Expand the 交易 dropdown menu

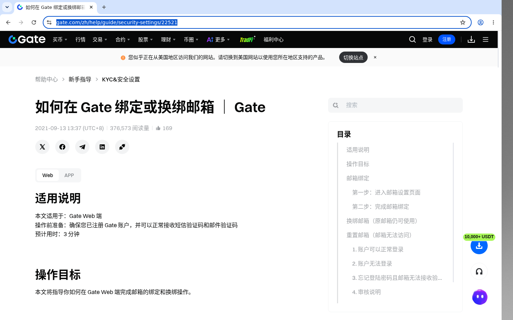(x=100, y=39)
